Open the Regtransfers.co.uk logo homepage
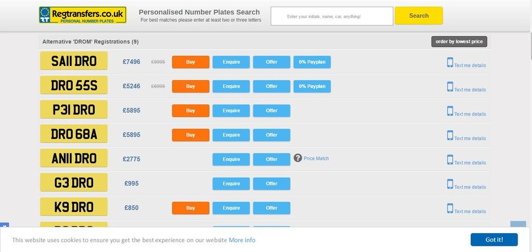Image resolution: width=532 pixels, height=252 pixels. 83,15
